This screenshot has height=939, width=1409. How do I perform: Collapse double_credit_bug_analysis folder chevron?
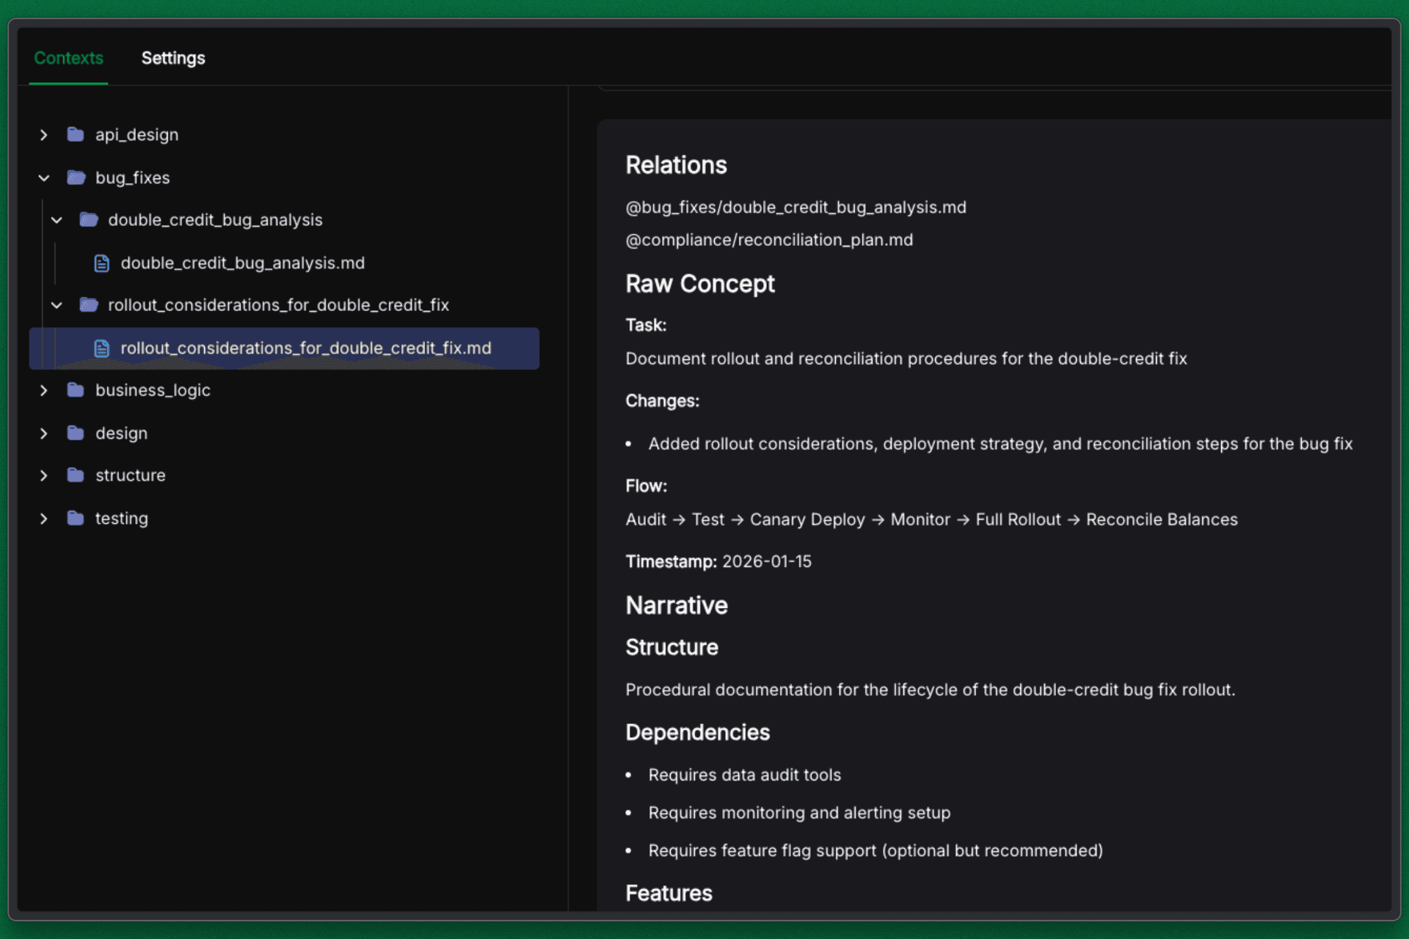coord(57,220)
